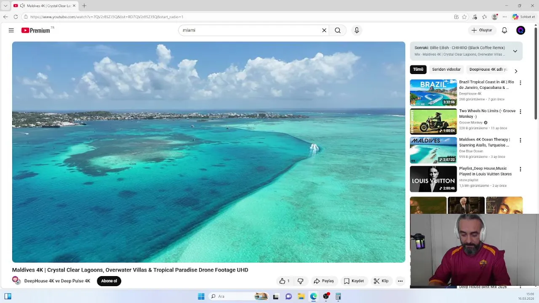Open a new browser tab
Image resolution: width=539 pixels, height=303 pixels.
pyautogui.click(x=84, y=5)
